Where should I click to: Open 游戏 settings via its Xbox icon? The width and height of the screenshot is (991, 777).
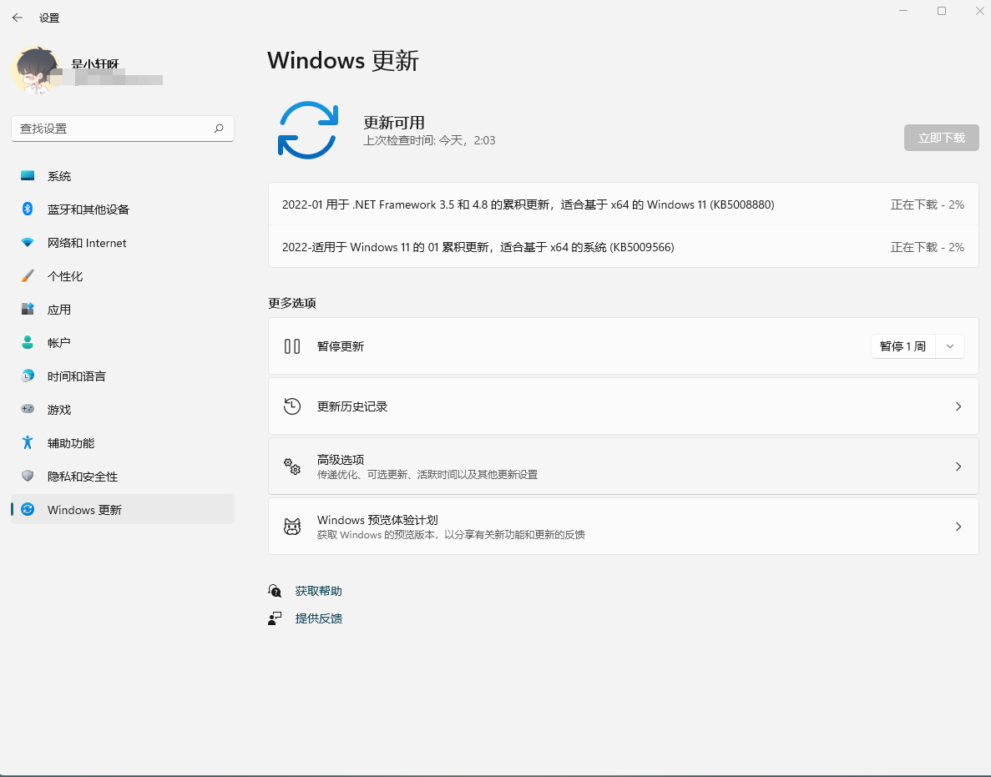(x=23, y=410)
